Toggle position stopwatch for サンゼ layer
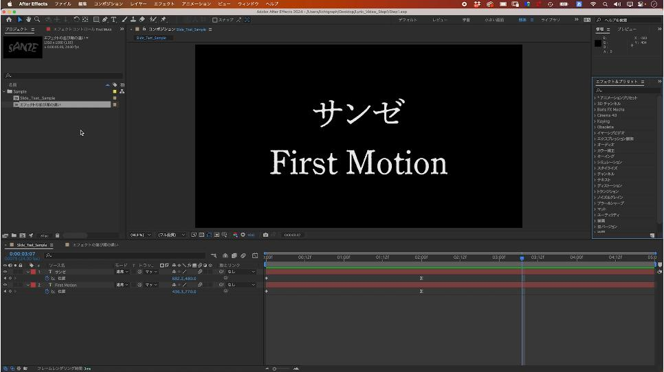Image resolution: width=664 pixels, height=372 pixels. coord(47,279)
